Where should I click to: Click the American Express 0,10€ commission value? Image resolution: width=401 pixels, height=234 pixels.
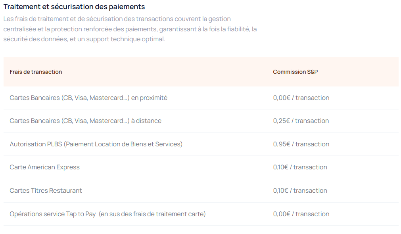click(300, 167)
